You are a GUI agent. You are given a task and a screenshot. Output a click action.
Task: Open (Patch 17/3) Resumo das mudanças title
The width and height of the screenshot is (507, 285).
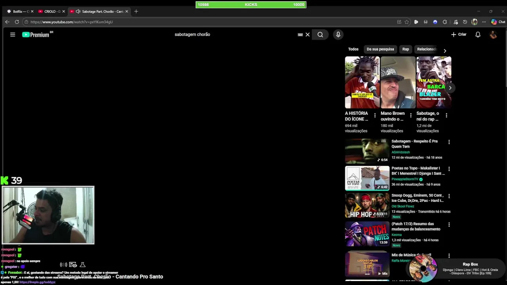[416, 226]
